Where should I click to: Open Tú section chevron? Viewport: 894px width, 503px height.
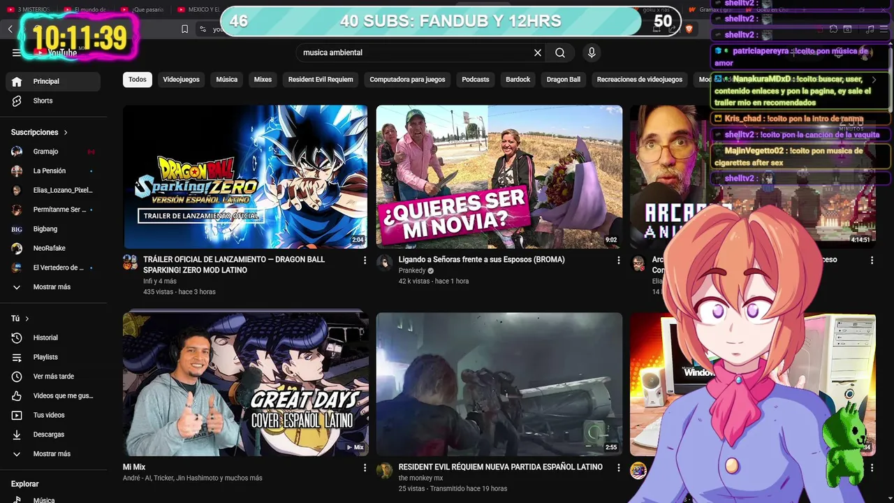pyautogui.click(x=27, y=319)
